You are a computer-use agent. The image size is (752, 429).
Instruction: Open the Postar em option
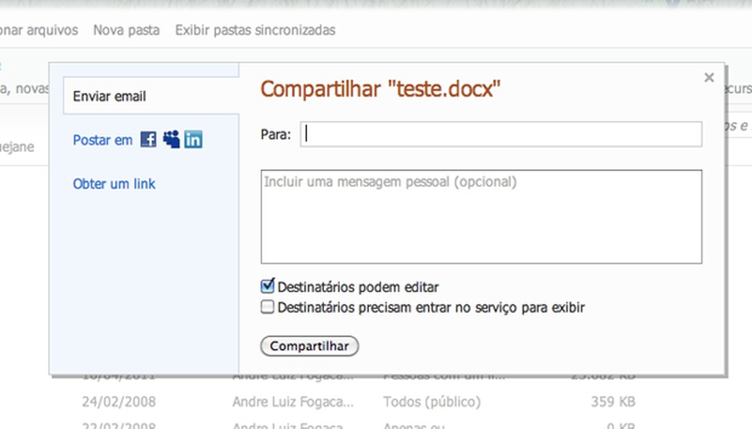102,140
